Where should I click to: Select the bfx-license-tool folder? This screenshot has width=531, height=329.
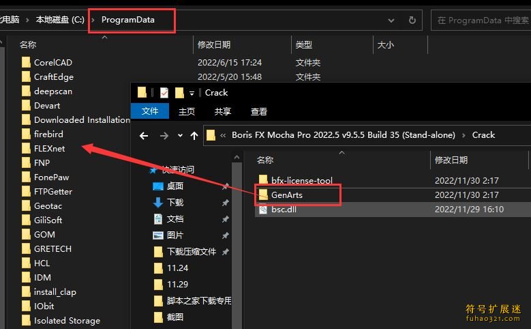coord(296,180)
